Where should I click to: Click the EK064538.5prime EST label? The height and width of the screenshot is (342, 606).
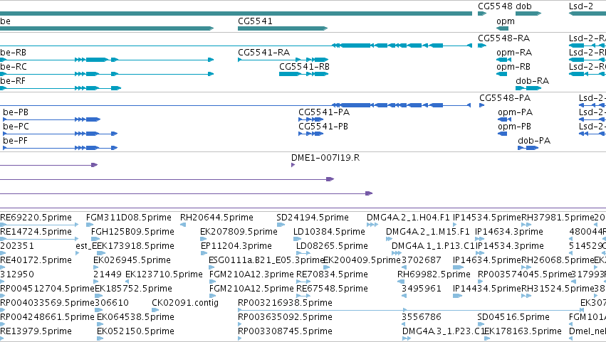click(135, 318)
